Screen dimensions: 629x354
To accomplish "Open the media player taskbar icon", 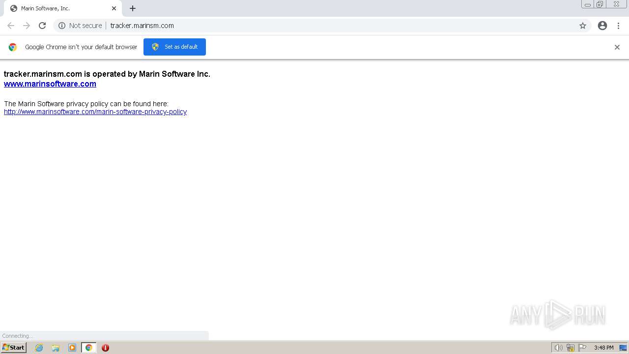I will [72, 348].
